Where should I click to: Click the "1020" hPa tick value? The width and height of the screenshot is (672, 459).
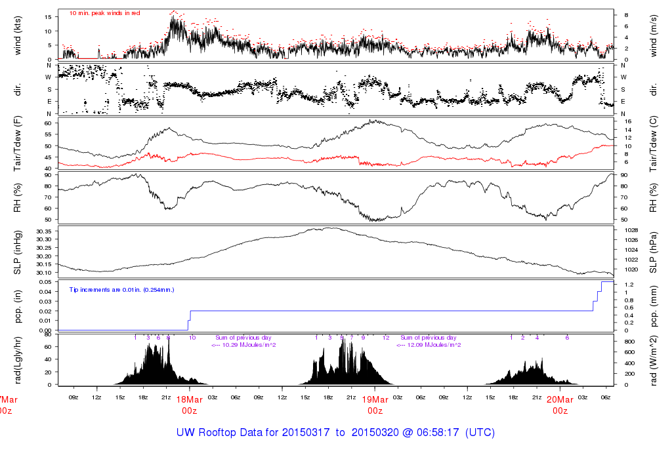(631, 269)
